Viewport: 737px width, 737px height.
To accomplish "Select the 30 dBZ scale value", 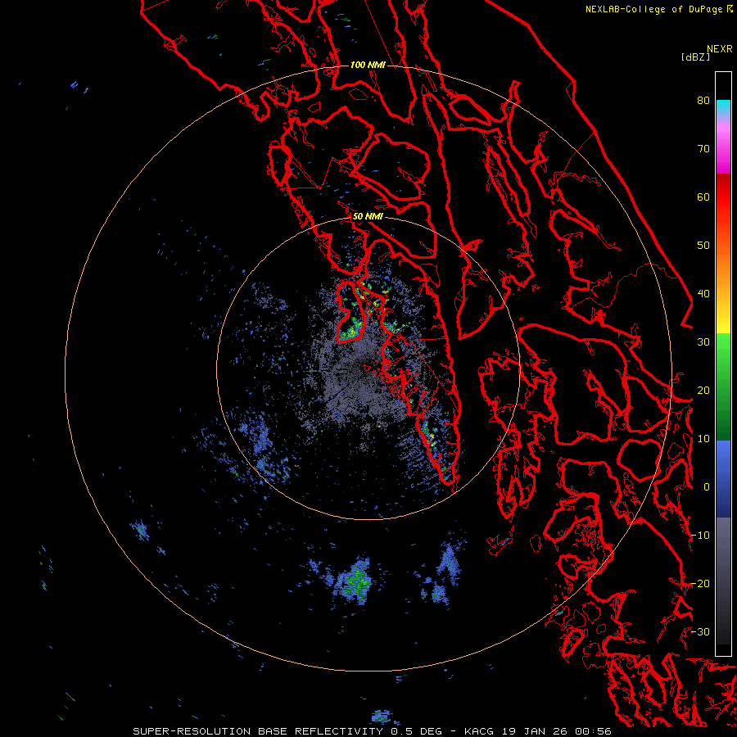I will click(x=703, y=342).
